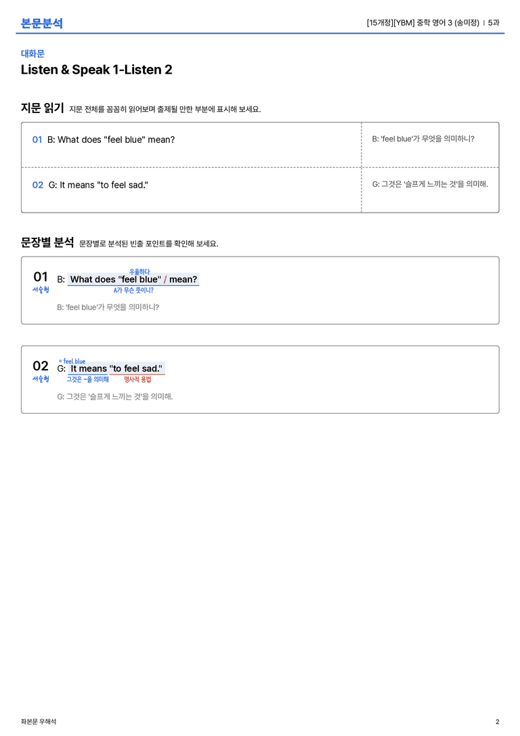Click the 서술형 tag under analysis 01

point(41,290)
